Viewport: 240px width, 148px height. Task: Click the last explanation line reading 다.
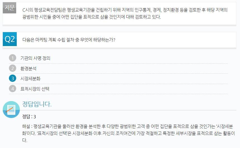[25, 140]
